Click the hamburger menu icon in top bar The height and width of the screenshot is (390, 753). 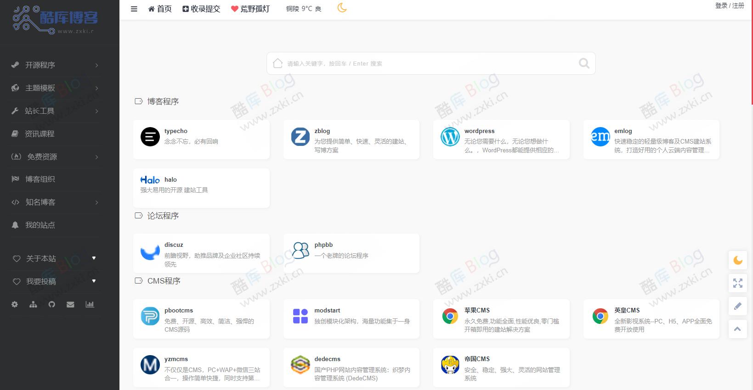pos(134,9)
